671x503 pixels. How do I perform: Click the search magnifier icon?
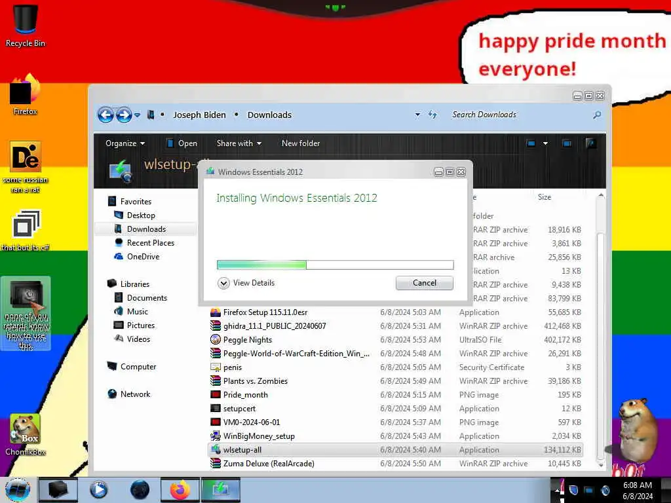[x=597, y=115]
